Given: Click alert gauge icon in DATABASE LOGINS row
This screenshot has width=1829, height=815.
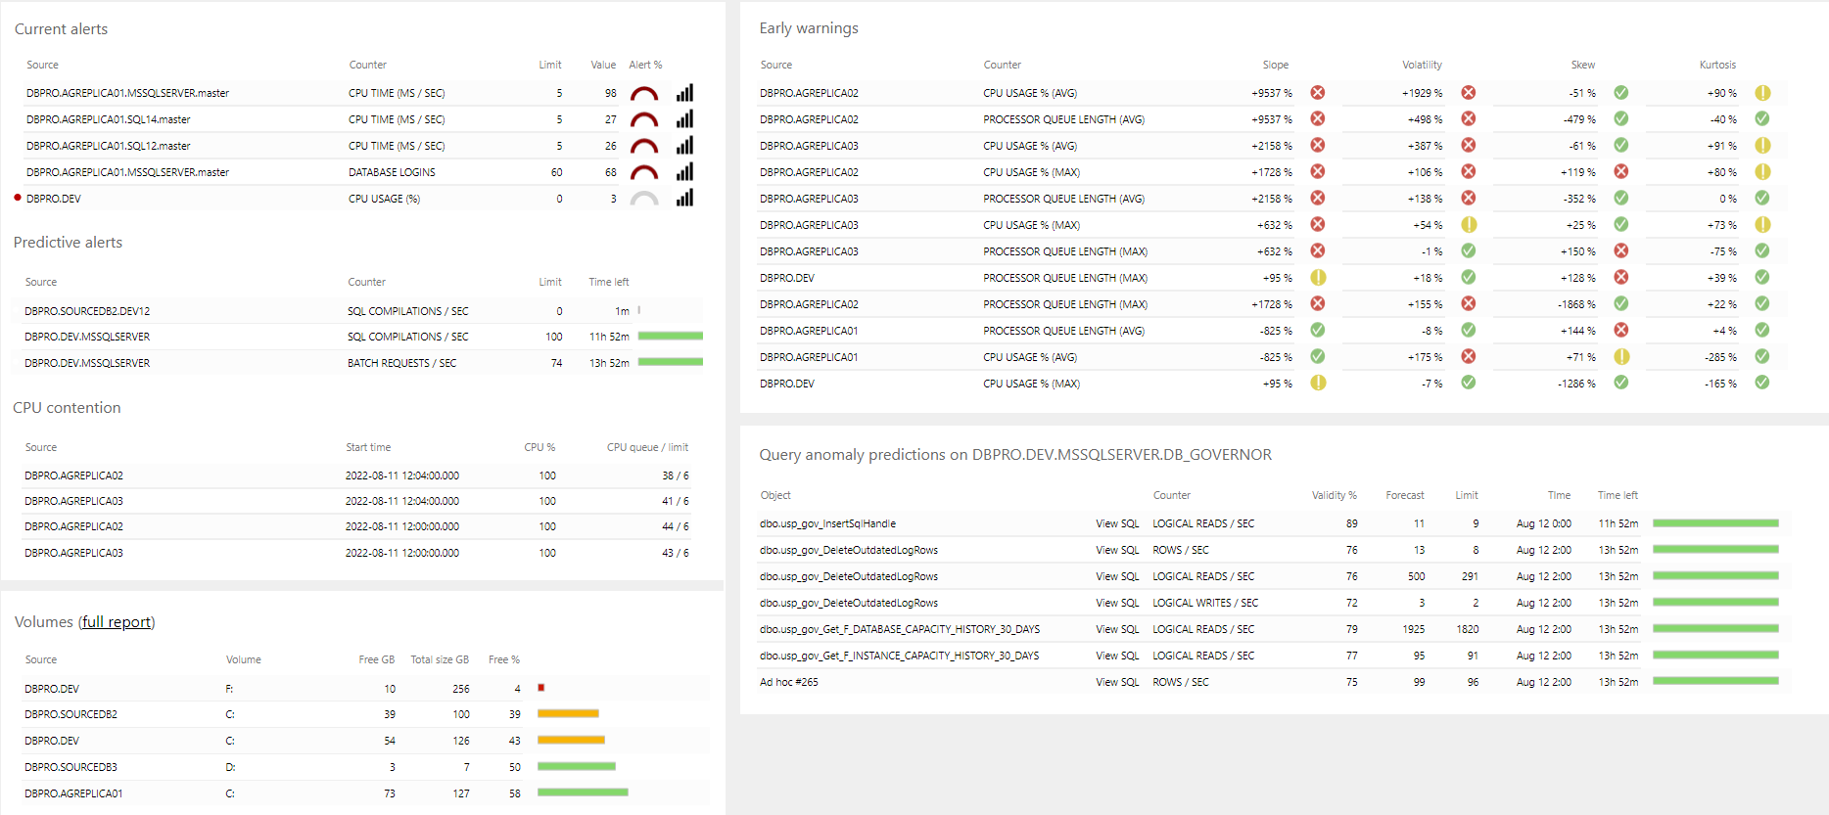Looking at the screenshot, I should click(644, 172).
